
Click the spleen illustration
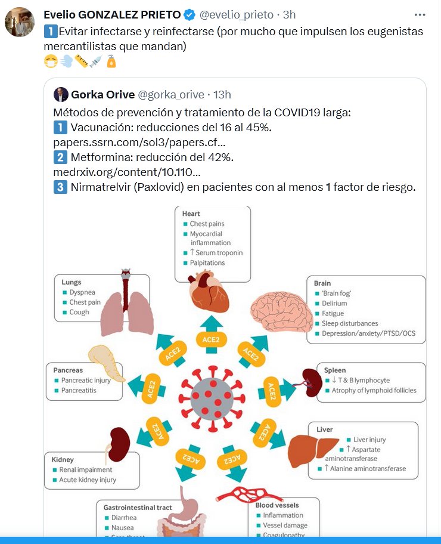click(x=309, y=381)
